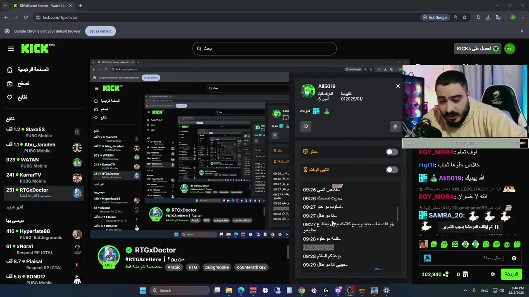Click the counterstrike2 stream tag
Screen dimensions: 529x297
click(251, 267)
